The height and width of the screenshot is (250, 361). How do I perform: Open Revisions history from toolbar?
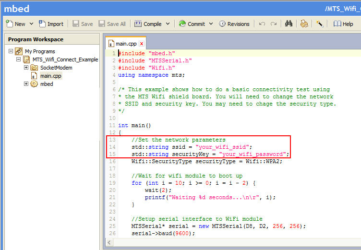234,24
